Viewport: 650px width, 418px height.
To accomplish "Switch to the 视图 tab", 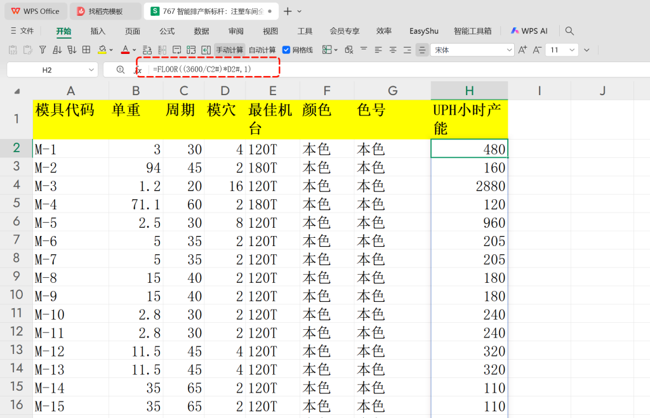I will pyautogui.click(x=270, y=31).
